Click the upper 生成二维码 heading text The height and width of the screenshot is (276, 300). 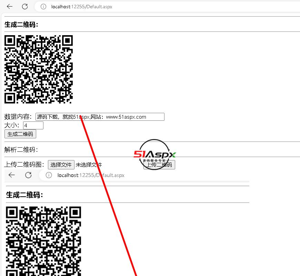coord(21,24)
